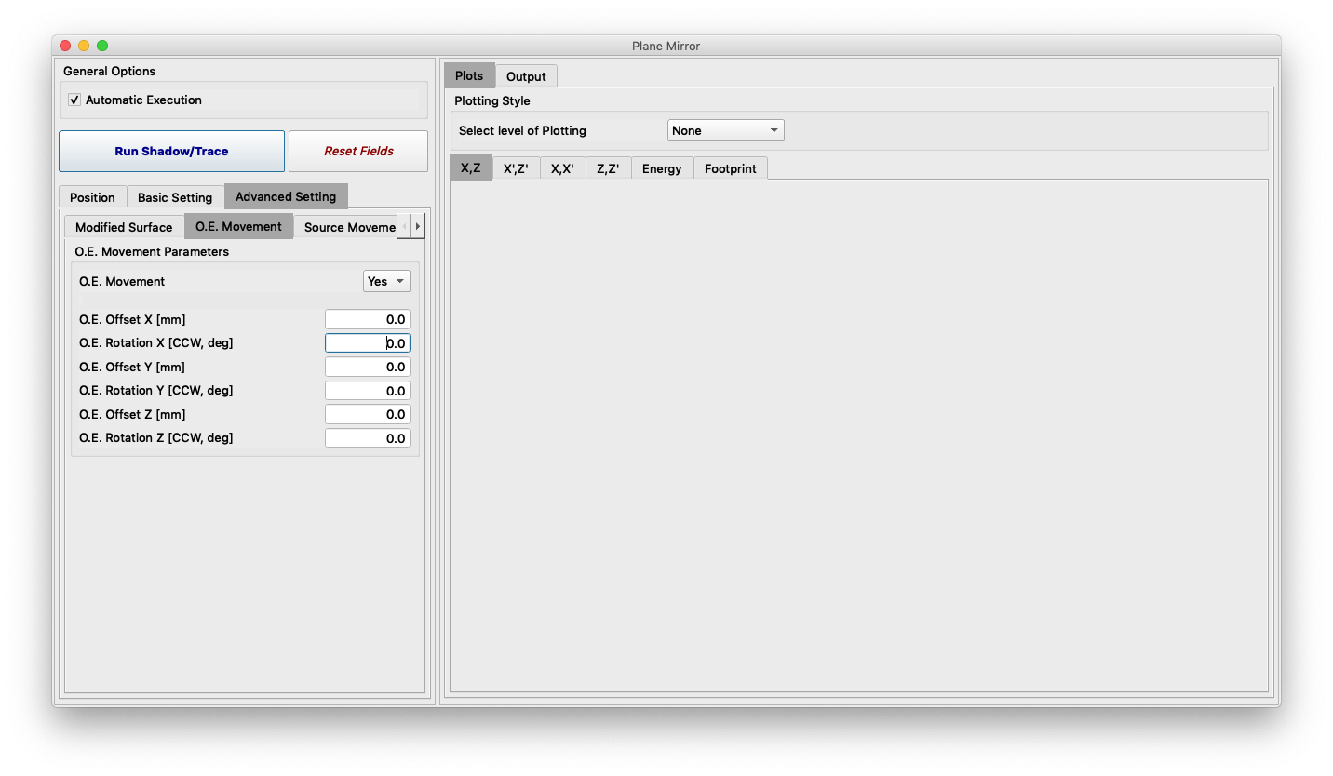Select the Source Movement tab
The width and height of the screenshot is (1333, 776).
point(348,226)
